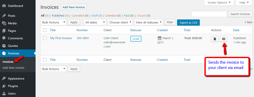Select Add New Invoice submenu item

point(13,68)
